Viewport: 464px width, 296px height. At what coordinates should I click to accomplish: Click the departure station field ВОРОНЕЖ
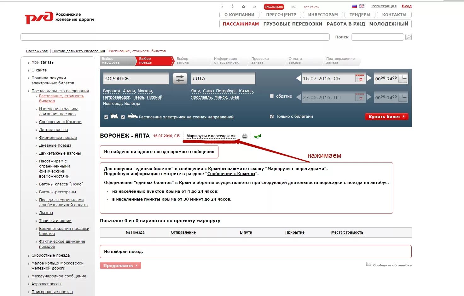pyautogui.click(x=136, y=78)
